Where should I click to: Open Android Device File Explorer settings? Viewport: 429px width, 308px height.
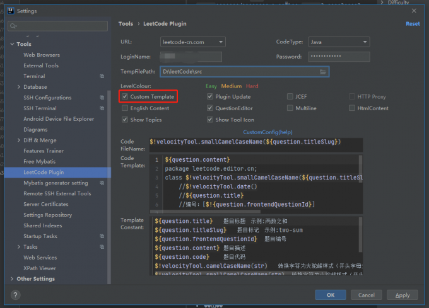59,119
